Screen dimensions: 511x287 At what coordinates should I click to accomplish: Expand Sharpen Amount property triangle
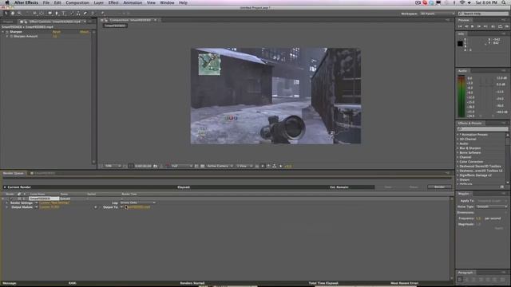point(7,37)
